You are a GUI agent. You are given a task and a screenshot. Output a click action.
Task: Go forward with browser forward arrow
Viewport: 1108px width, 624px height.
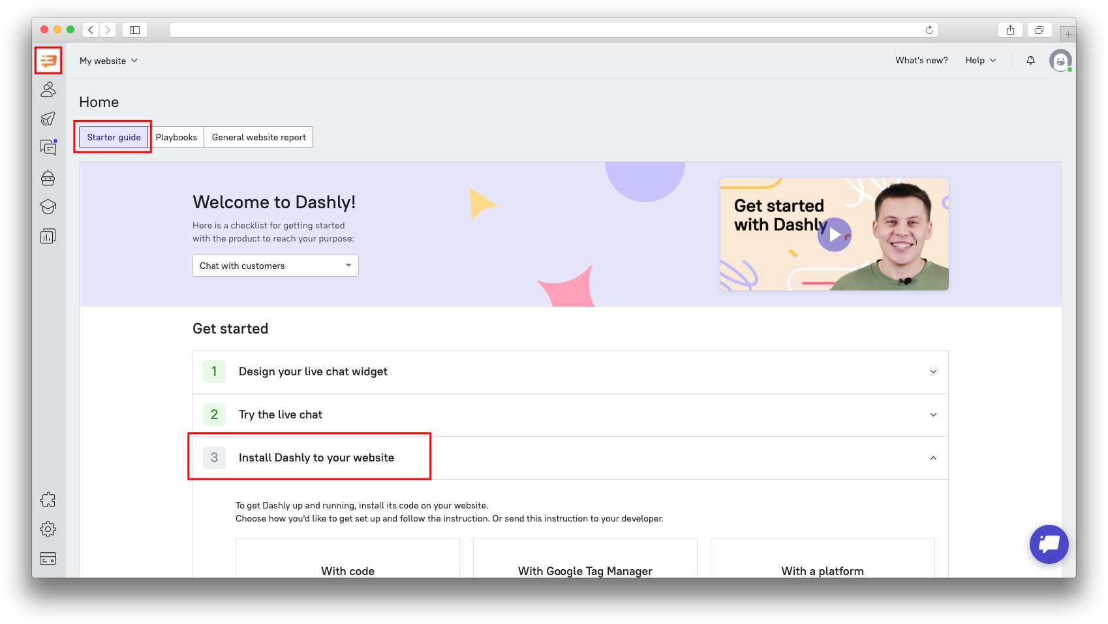click(108, 30)
